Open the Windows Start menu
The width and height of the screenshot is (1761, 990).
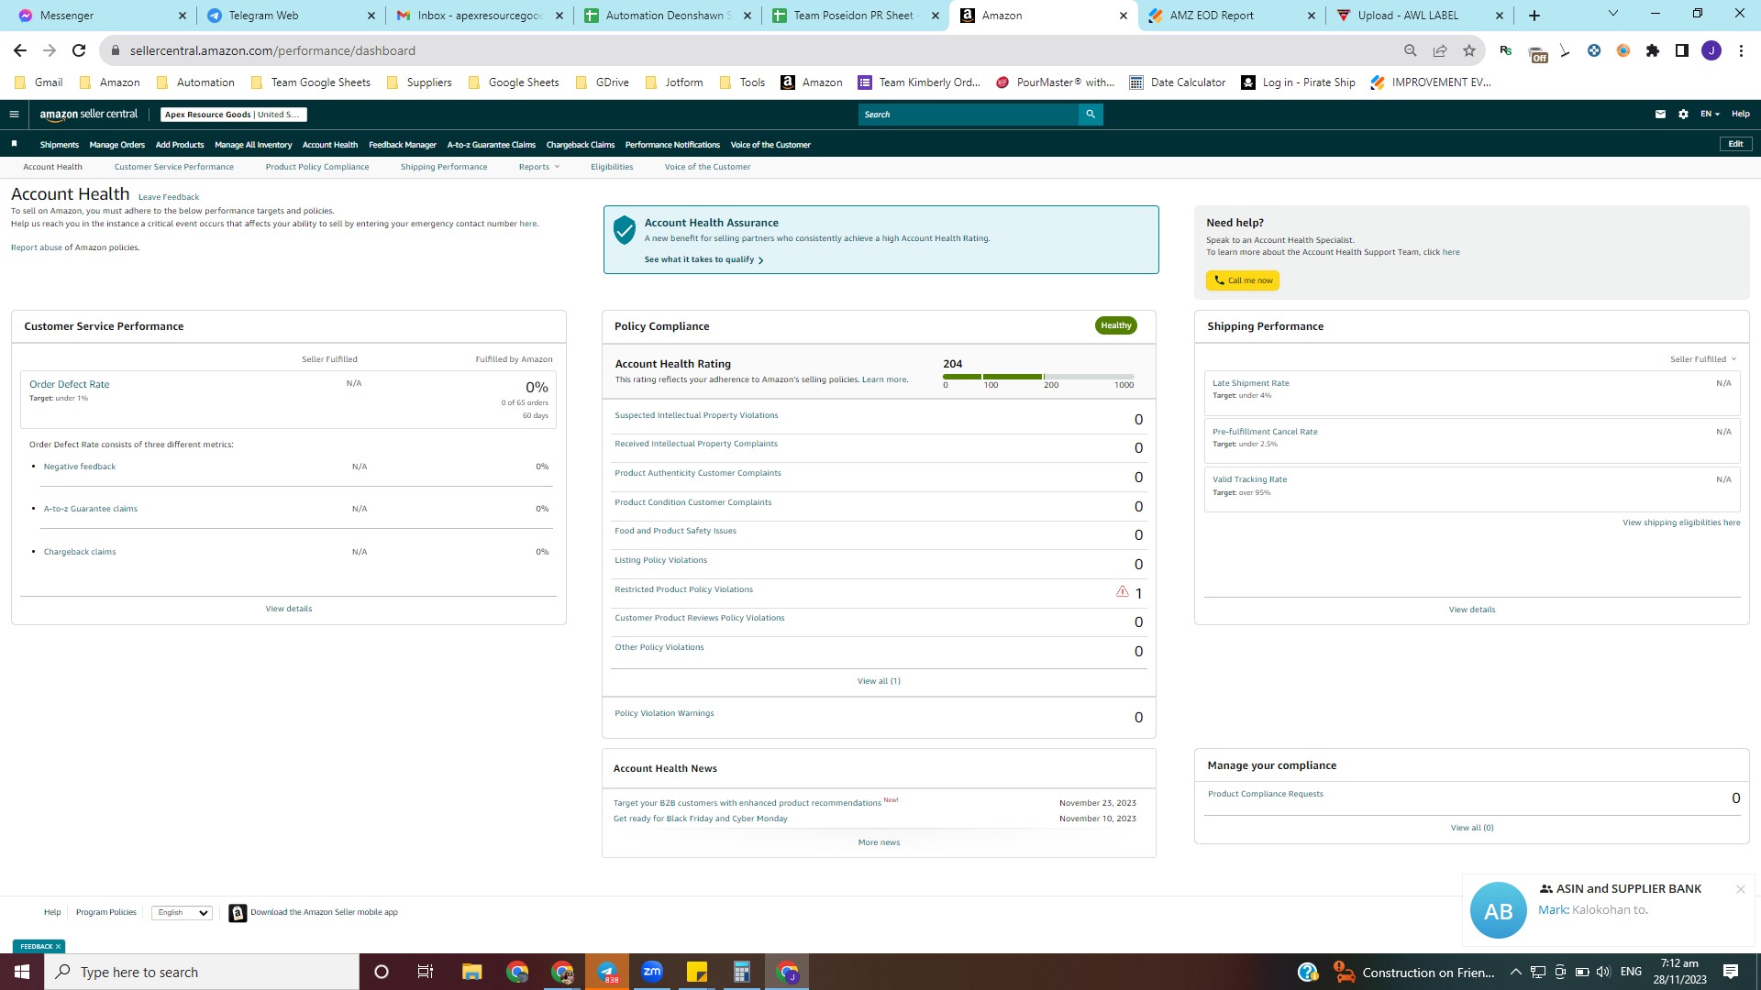22,972
